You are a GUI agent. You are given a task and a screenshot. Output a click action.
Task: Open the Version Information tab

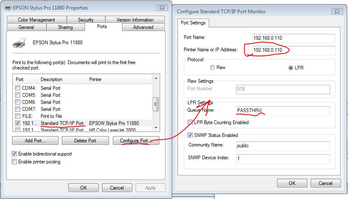coord(135,20)
